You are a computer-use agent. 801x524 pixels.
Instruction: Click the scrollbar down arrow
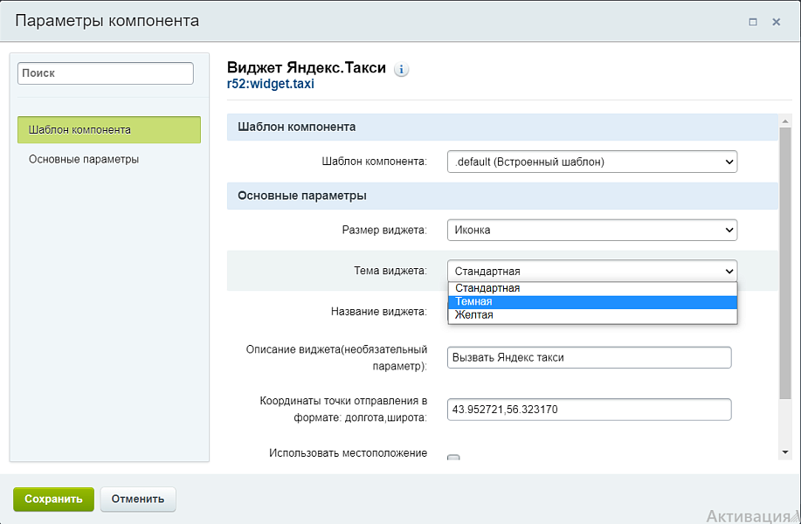[784, 452]
